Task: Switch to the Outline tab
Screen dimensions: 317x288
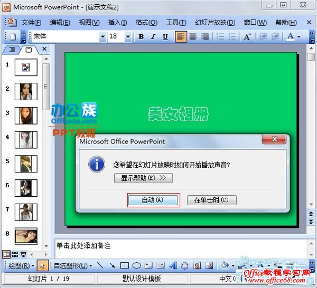Action: click(12, 50)
